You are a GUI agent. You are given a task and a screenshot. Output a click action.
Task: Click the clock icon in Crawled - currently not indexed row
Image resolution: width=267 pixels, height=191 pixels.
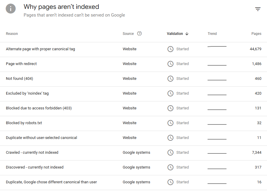[x=170, y=153]
